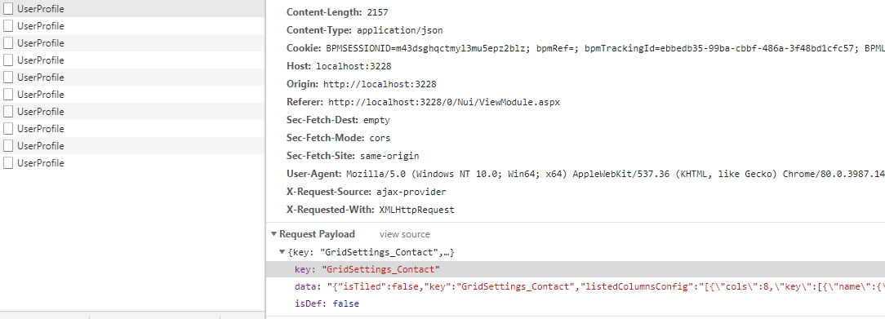Select the third UserProfile request in the list
This screenshot has width=885, height=319.
click(132, 43)
